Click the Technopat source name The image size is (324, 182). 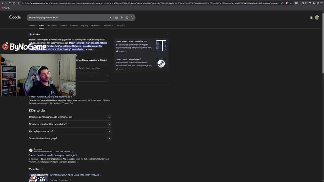38,149
